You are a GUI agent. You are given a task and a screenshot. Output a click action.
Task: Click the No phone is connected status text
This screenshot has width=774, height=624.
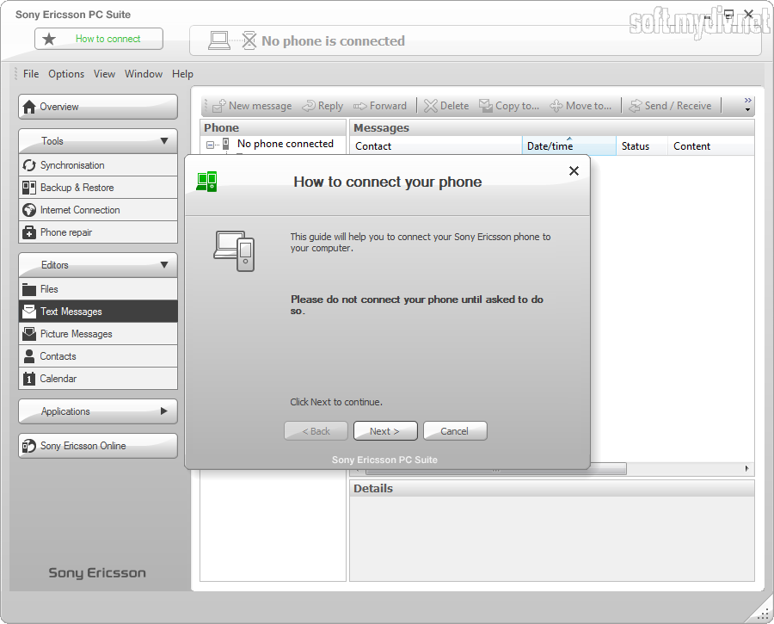(x=333, y=40)
